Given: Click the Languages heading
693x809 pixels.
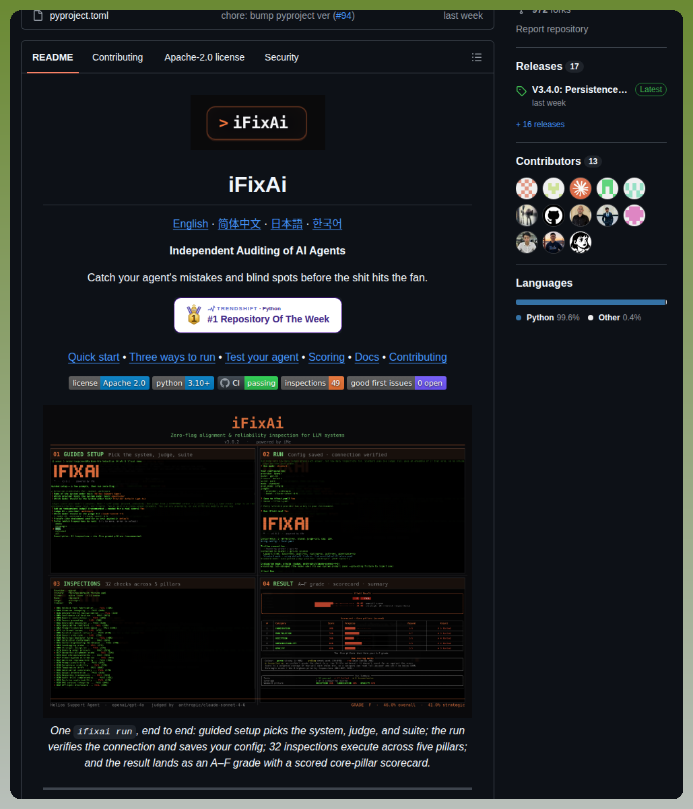Looking at the screenshot, I should (544, 283).
